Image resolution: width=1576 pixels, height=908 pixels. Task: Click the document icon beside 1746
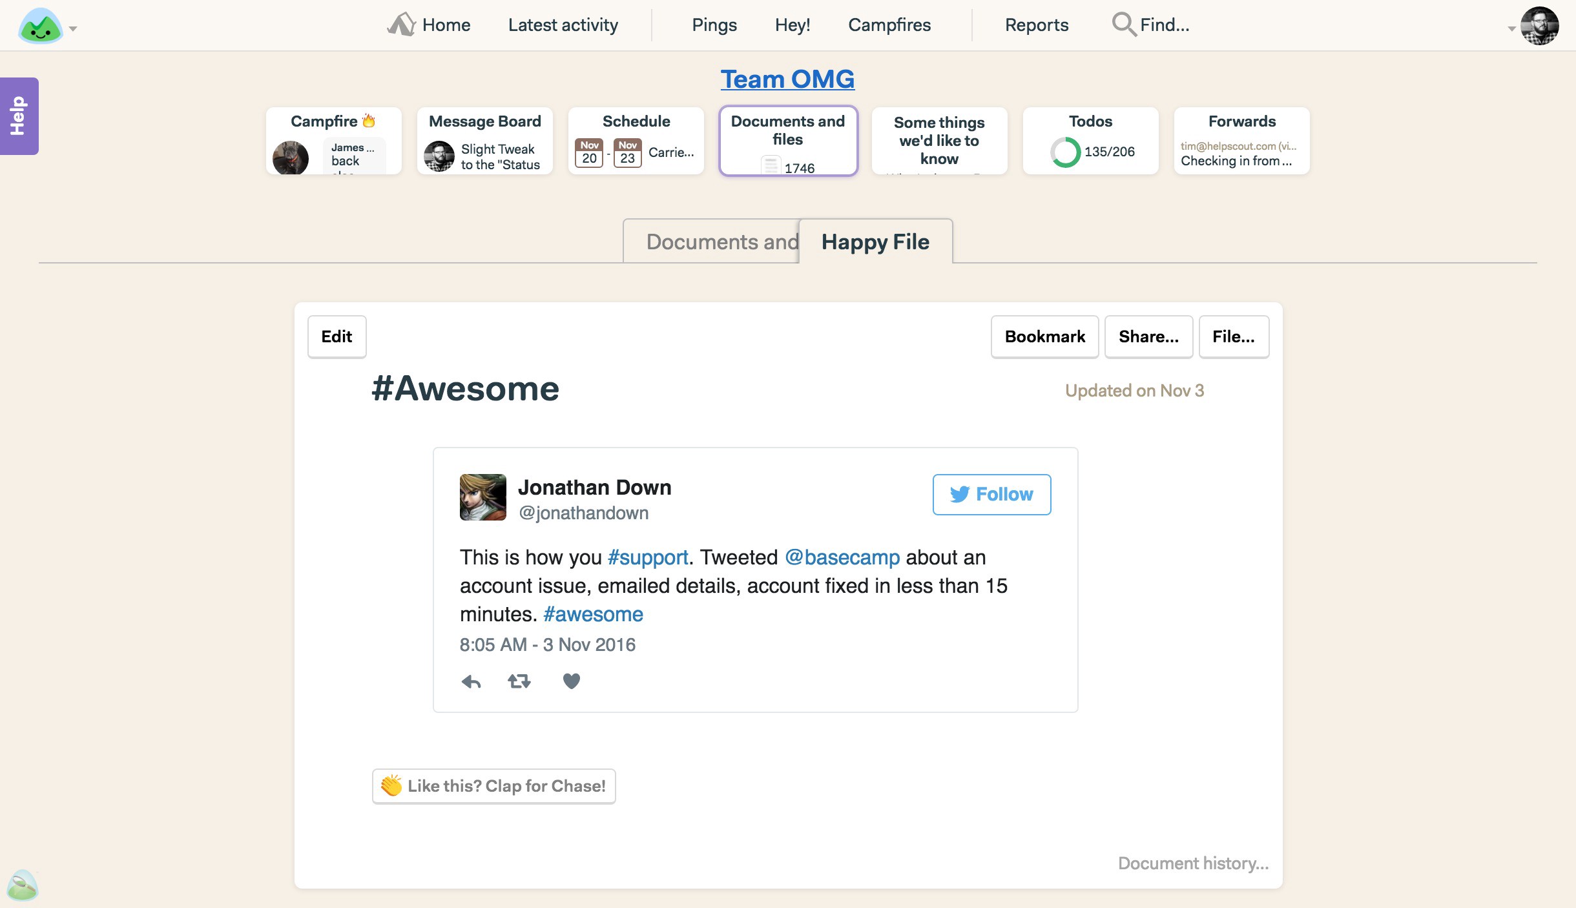pyautogui.click(x=770, y=165)
